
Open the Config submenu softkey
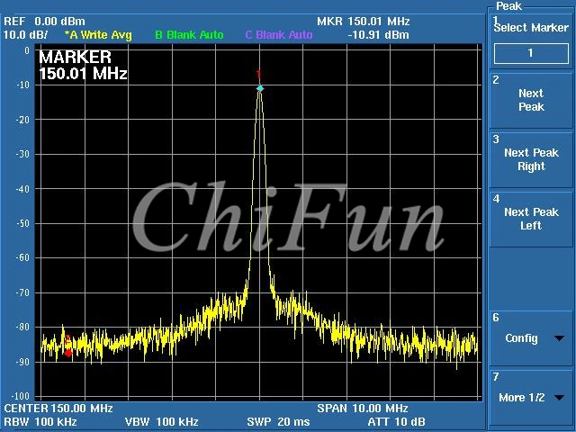pyautogui.click(x=531, y=338)
